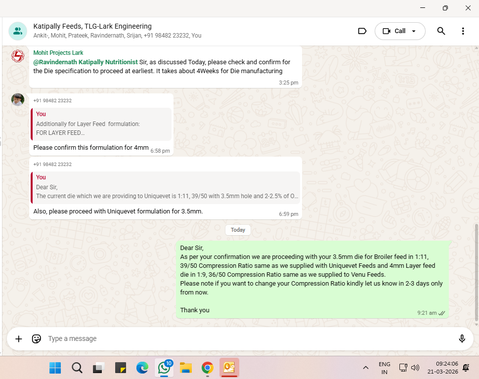Screen dimensions: 479x379
Task: Expand the Call dropdown arrow
Action: coord(414,31)
